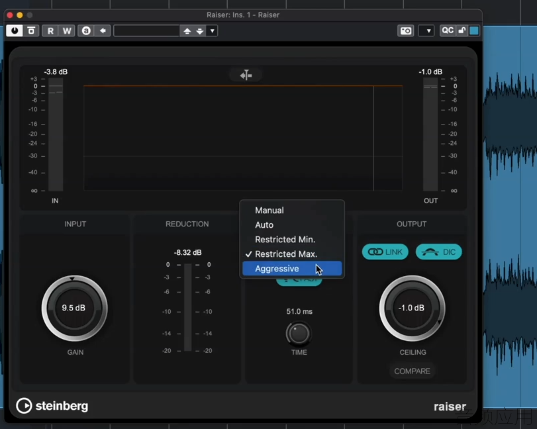
Task: Load the next preset with the down arrow
Action: pyautogui.click(x=200, y=31)
